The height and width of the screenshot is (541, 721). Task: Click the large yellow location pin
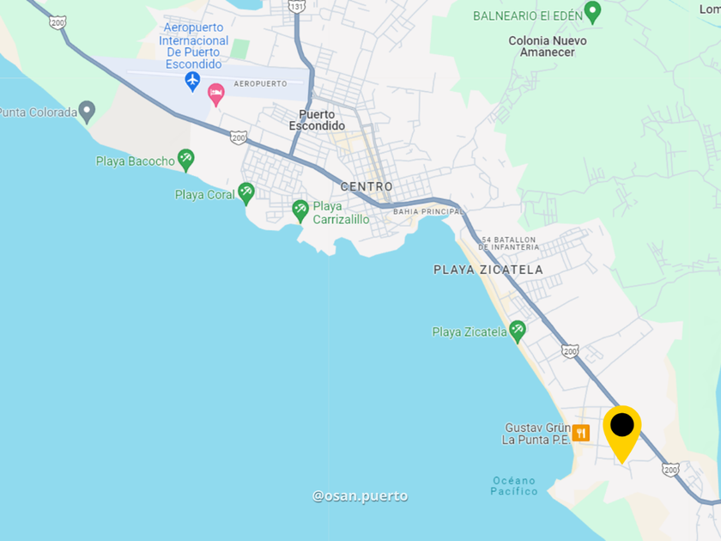tap(622, 435)
